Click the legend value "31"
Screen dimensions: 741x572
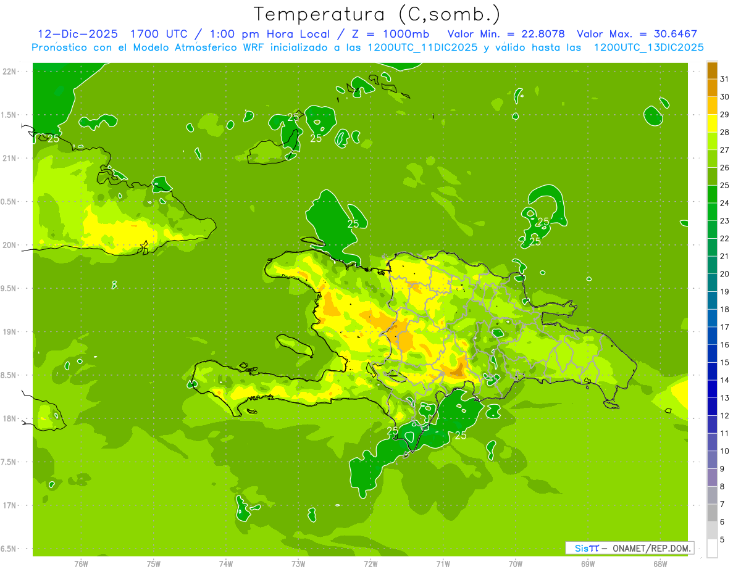pos(725,79)
